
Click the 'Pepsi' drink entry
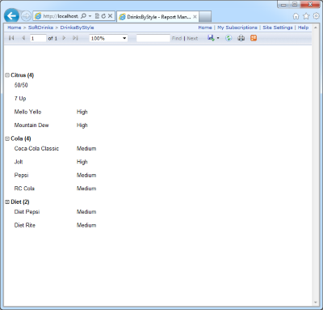click(21, 176)
